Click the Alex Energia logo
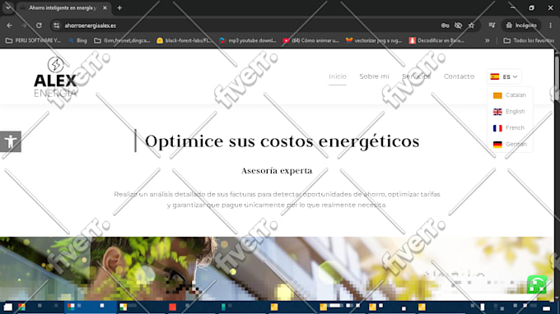 (55, 77)
